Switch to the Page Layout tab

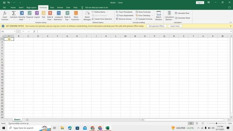[31, 7]
